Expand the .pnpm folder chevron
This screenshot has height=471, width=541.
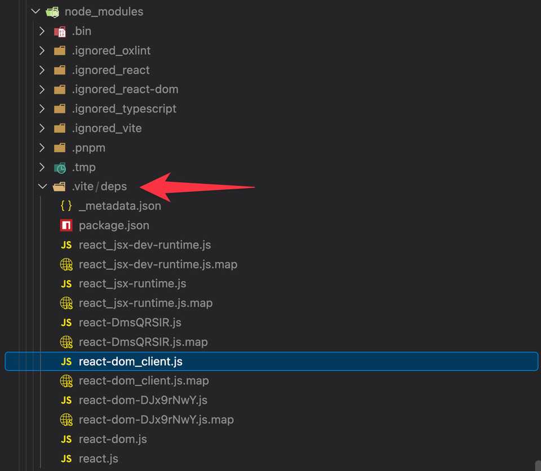[42, 148]
